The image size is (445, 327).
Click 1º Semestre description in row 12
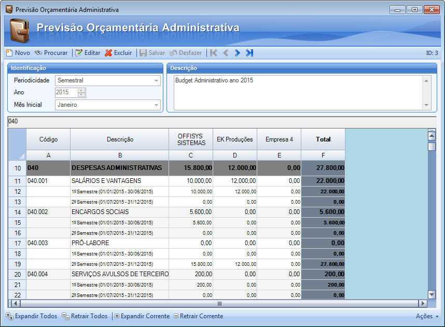119,192
